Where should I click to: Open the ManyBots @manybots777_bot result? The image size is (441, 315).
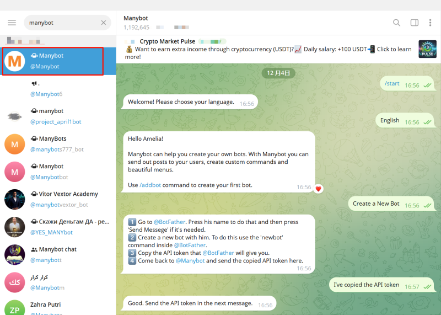tap(58, 144)
